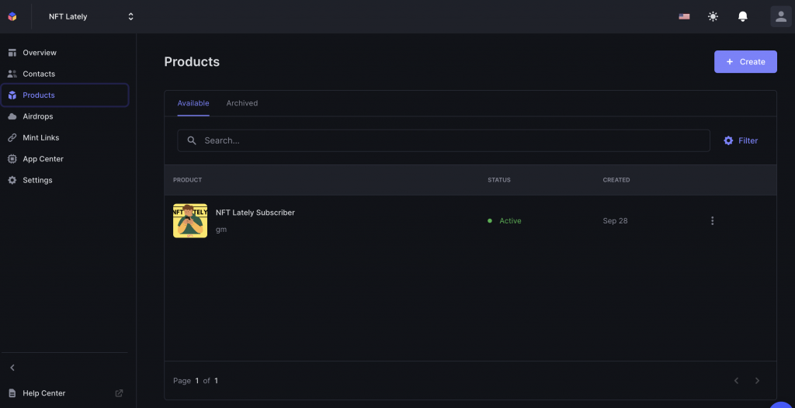Image resolution: width=795 pixels, height=408 pixels.
Task: Open Contacts in the sidebar
Action: click(x=65, y=74)
